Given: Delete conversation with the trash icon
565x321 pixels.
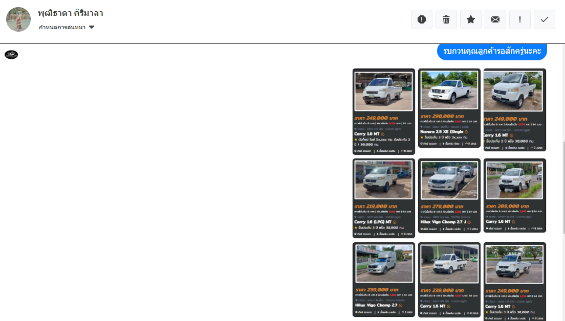Looking at the screenshot, I should click(x=446, y=19).
